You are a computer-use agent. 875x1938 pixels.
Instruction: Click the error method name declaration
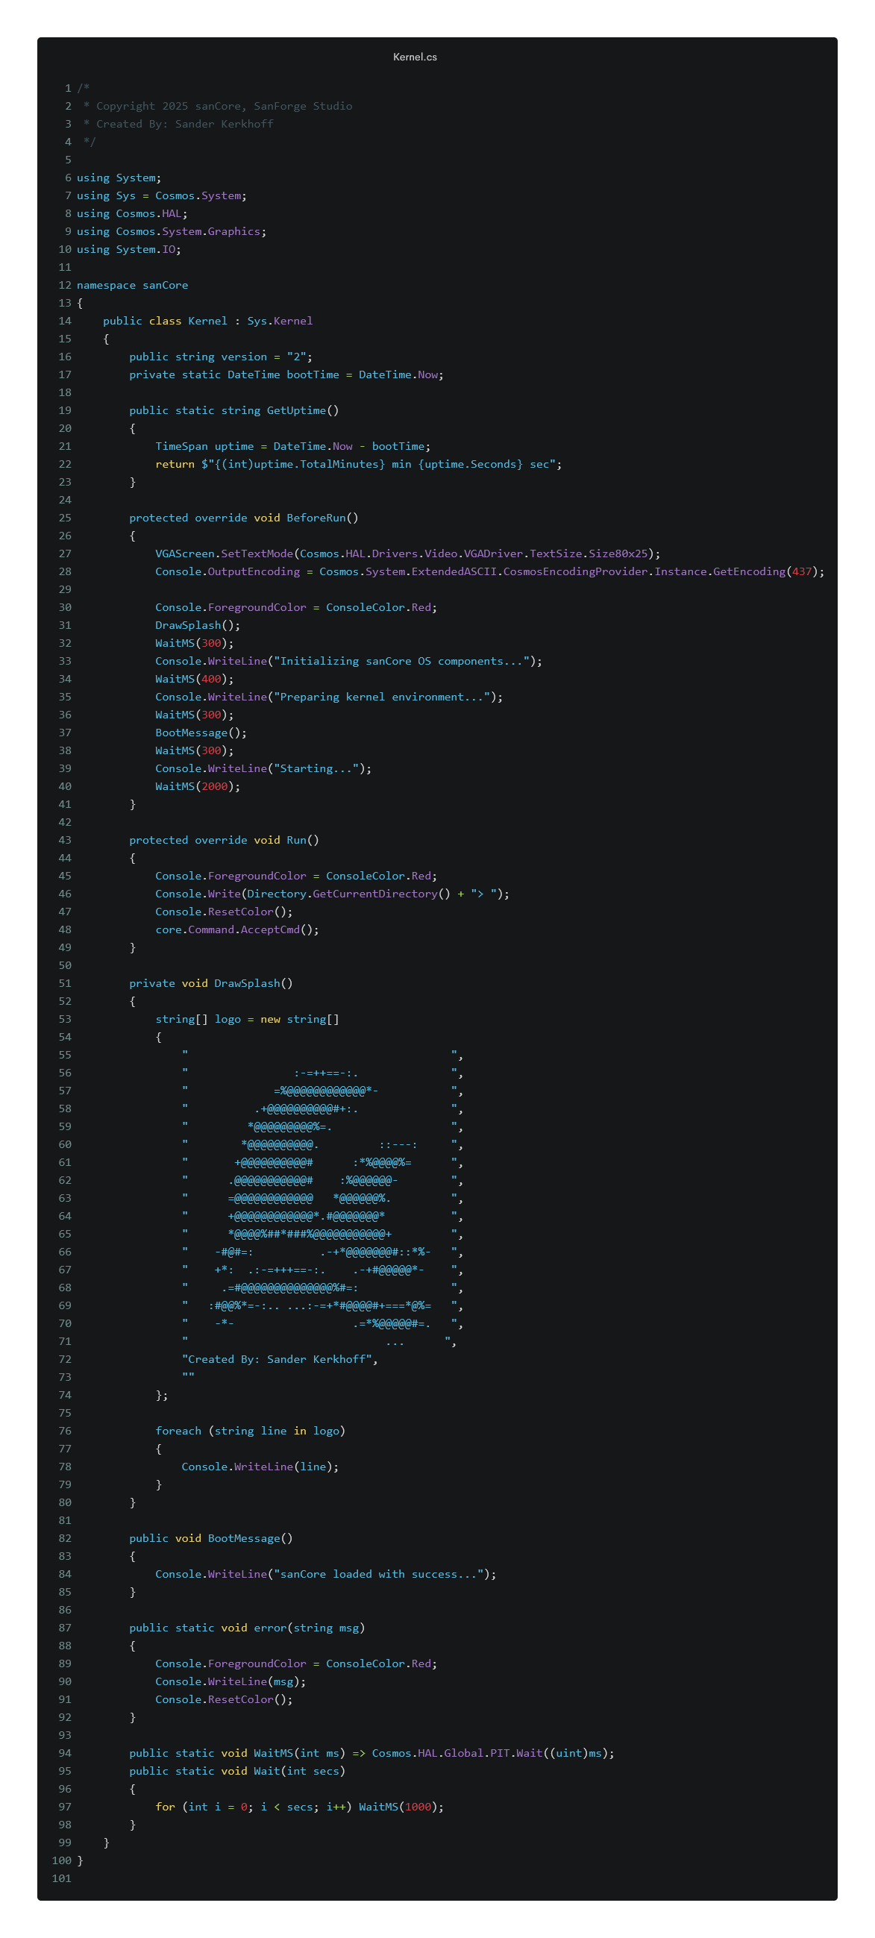coord(269,1628)
